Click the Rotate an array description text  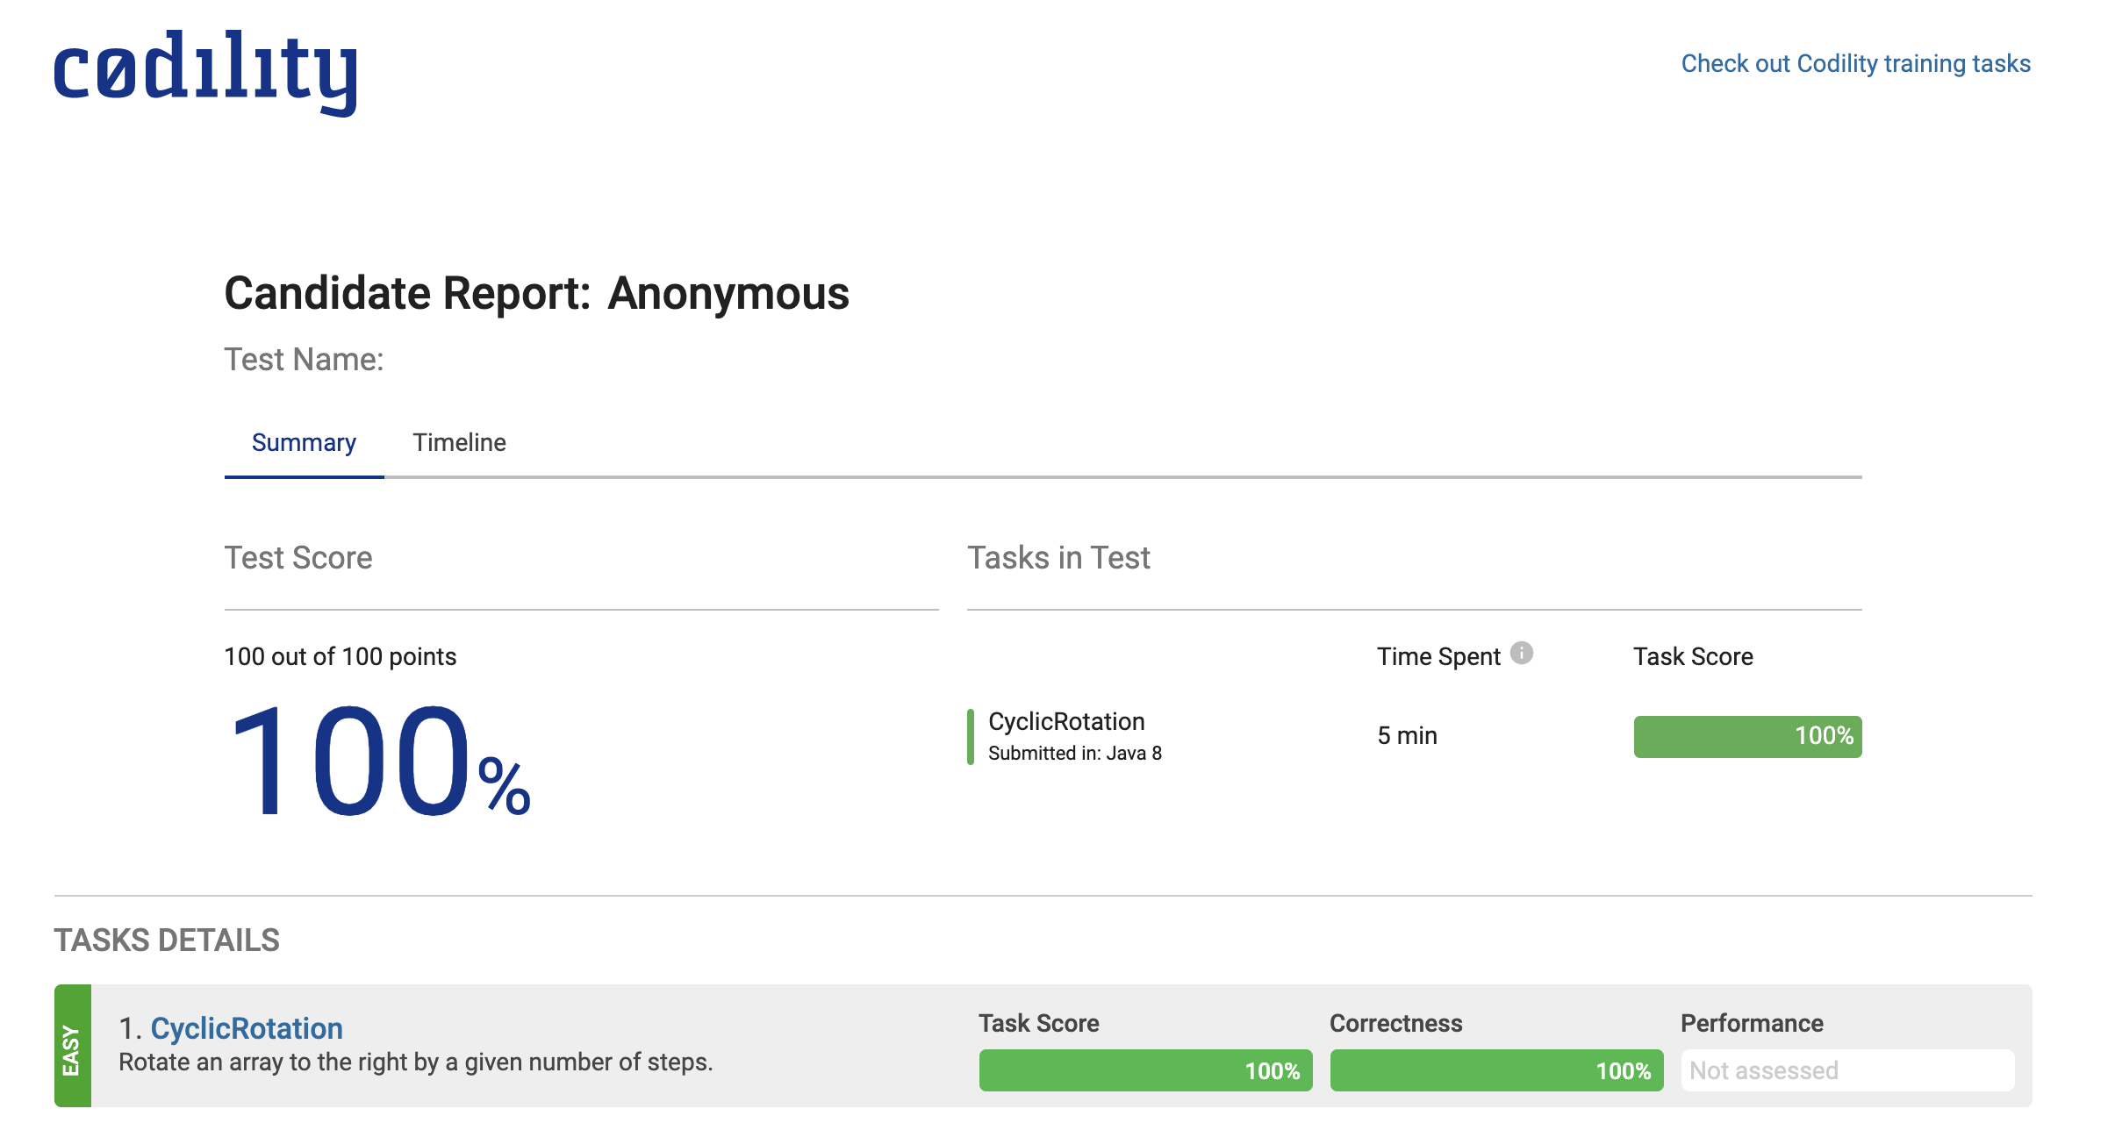415,1062
